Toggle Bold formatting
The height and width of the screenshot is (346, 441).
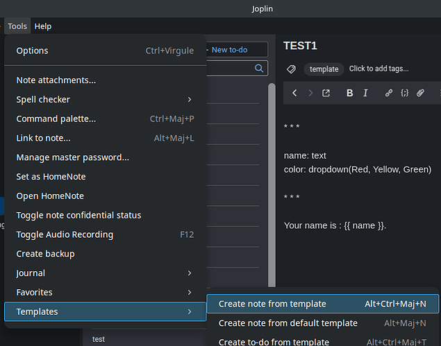pos(349,93)
